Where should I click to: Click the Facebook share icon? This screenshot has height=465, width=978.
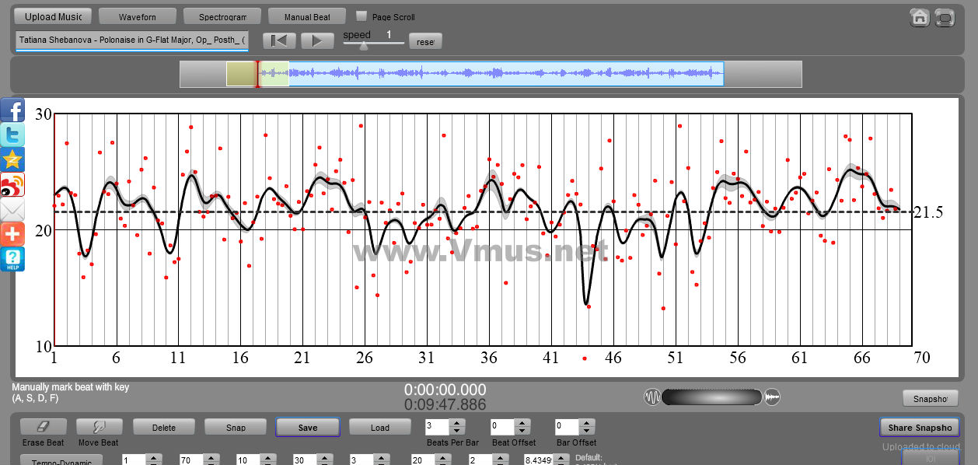[12, 110]
